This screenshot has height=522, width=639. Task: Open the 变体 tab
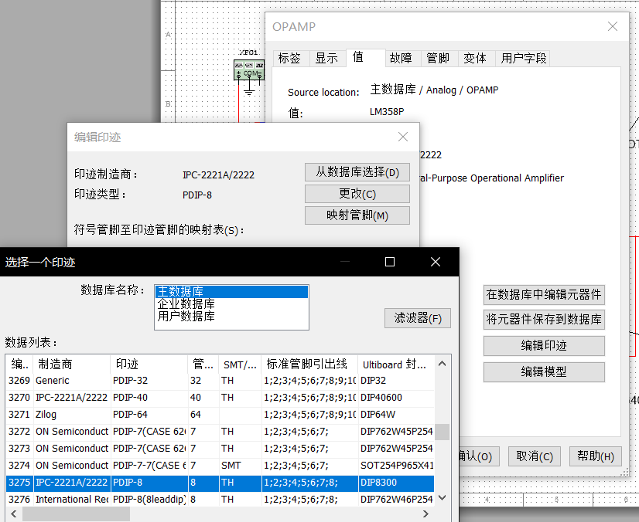click(x=475, y=58)
